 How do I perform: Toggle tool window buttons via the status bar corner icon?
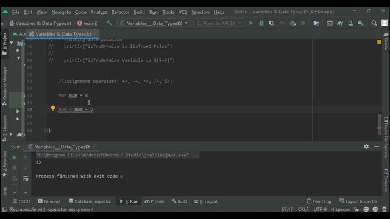[4, 209]
